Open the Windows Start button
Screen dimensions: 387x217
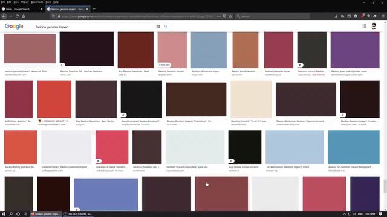4,214
